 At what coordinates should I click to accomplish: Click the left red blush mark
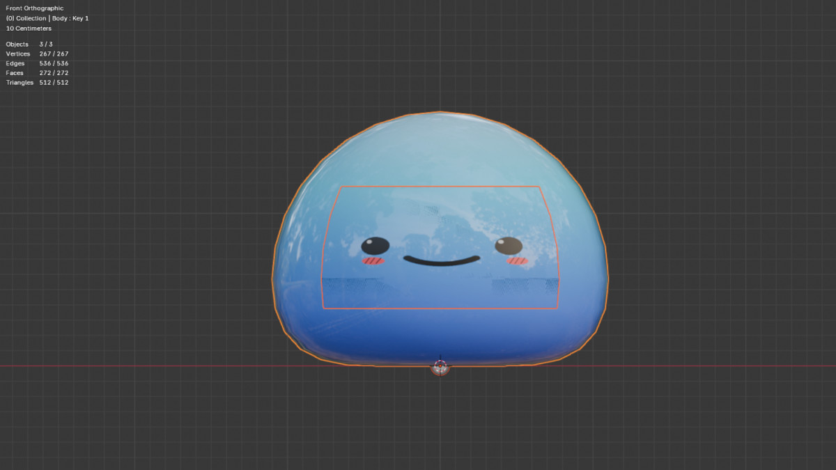click(x=373, y=261)
